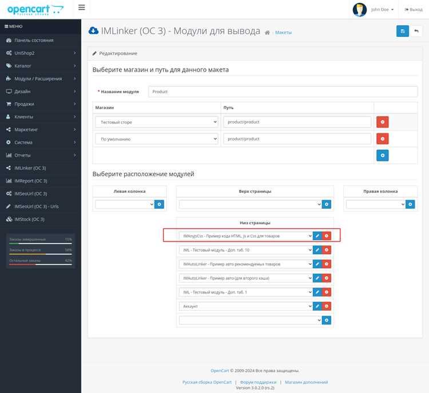This screenshot has height=393, width=429.
Task: Edit IMAutoLinker для второго кэша module
Action: point(317,278)
